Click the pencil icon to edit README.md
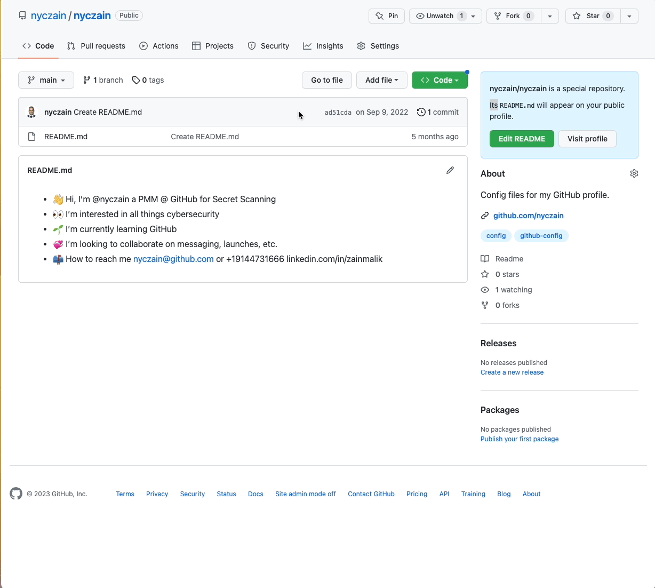This screenshot has height=588, width=655. tap(450, 170)
